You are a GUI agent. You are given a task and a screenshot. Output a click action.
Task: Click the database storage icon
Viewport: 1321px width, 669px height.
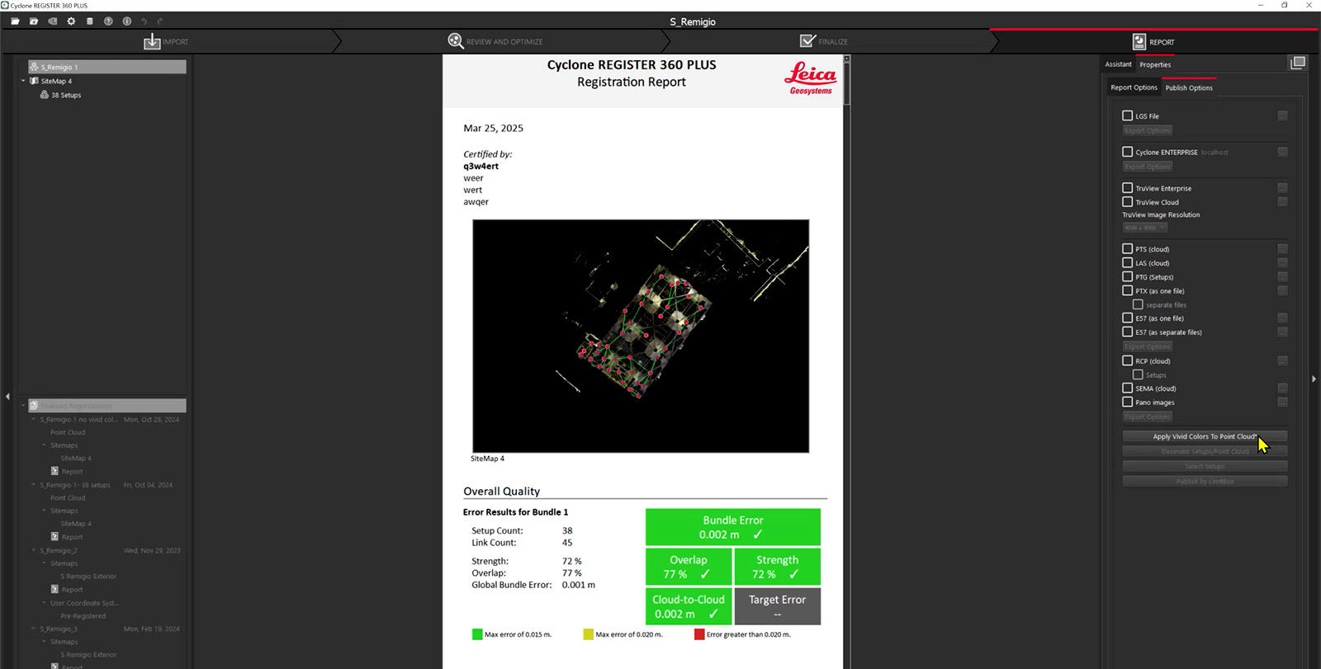(90, 21)
